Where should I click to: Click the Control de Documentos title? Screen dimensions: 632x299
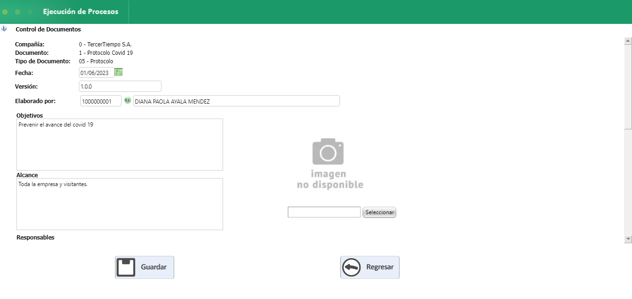pyautogui.click(x=48, y=29)
